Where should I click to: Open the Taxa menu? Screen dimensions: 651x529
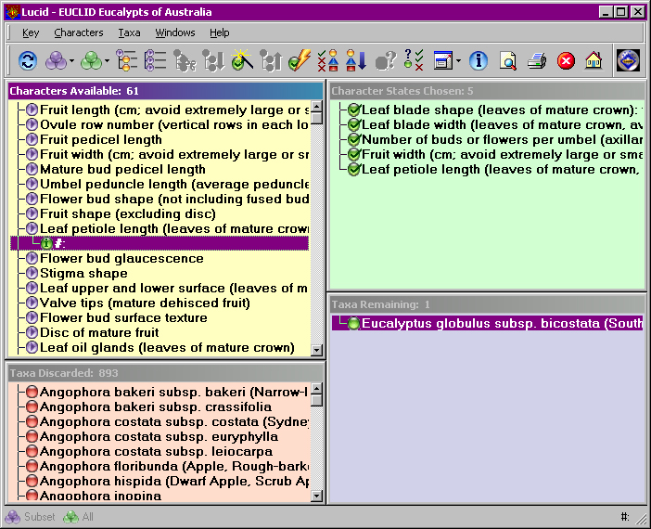point(129,32)
